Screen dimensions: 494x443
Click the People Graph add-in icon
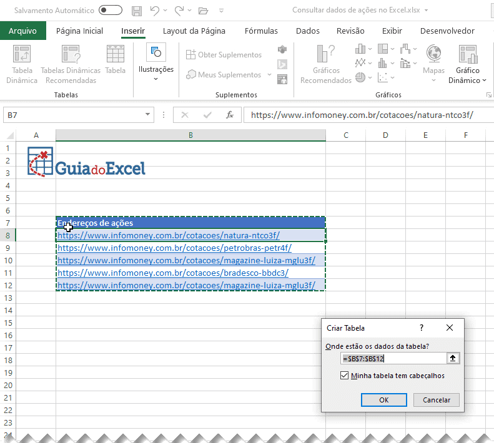(282, 79)
